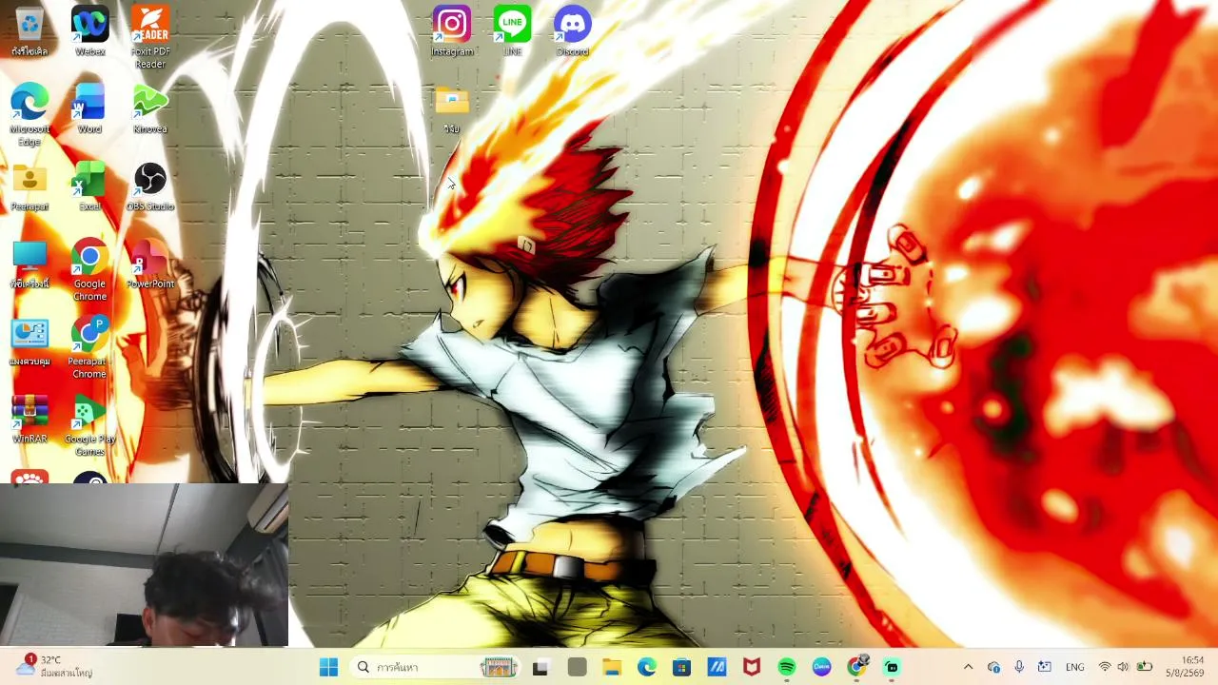The image size is (1218, 685).
Task: Open Wi-Fi network settings in tray
Action: (1105, 667)
